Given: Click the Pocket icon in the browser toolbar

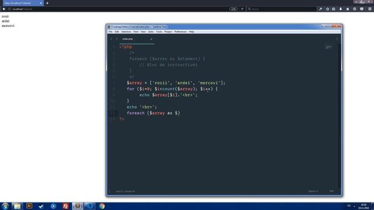Looking at the screenshot, I should (362, 9).
